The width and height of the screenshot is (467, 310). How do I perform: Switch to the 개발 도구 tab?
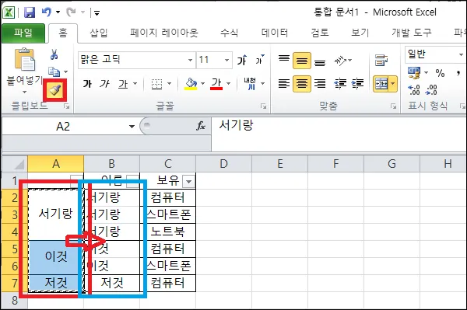click(x=411, y=33)
